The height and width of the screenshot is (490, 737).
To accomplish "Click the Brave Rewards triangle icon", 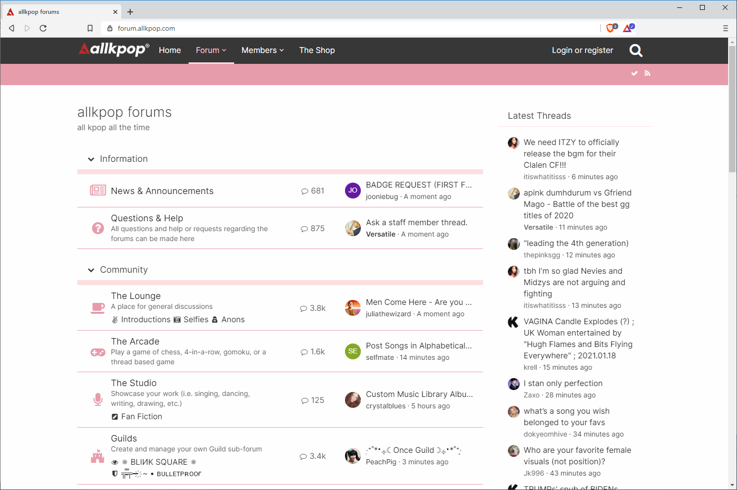I will tap(628, 28).
